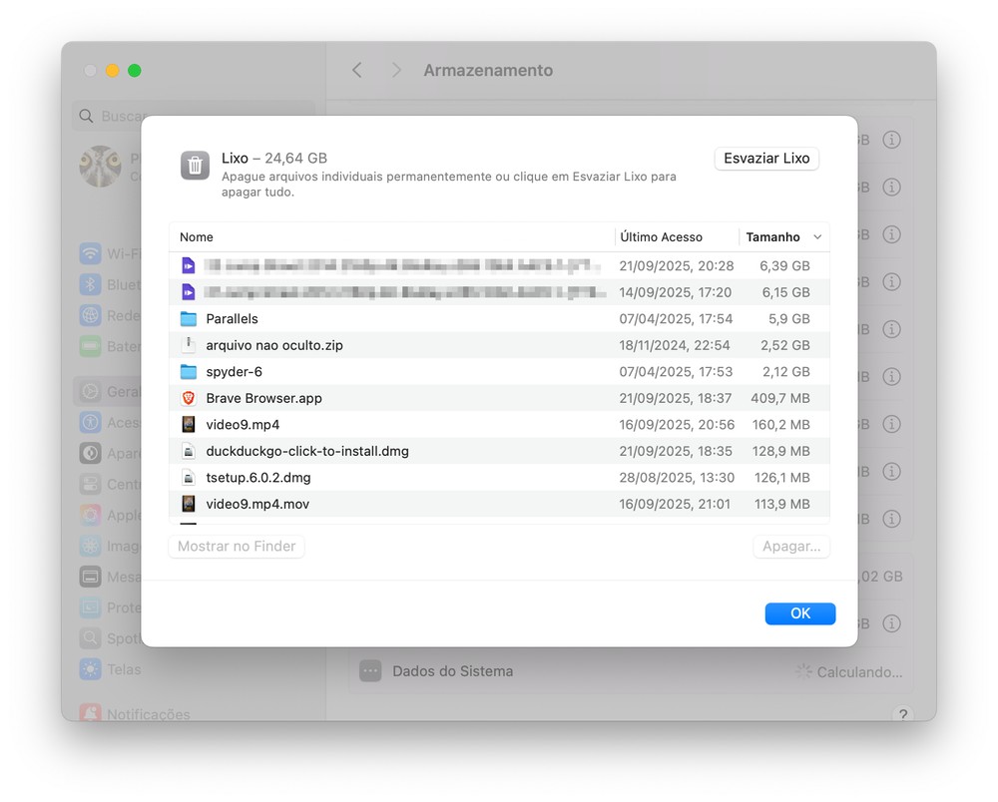Select Brave Browser.app in the list
The image size is (998, 802).
click(263, 398)
